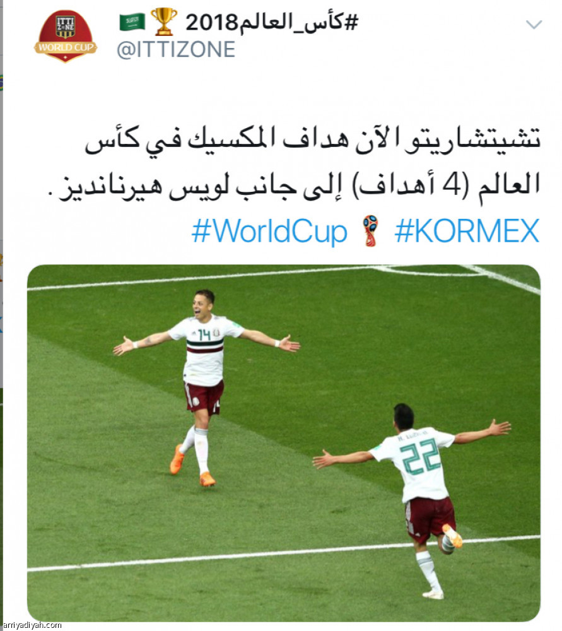
Task: Click the arriyadiyah.com watermark text
Action: click(x=32, y=625)
